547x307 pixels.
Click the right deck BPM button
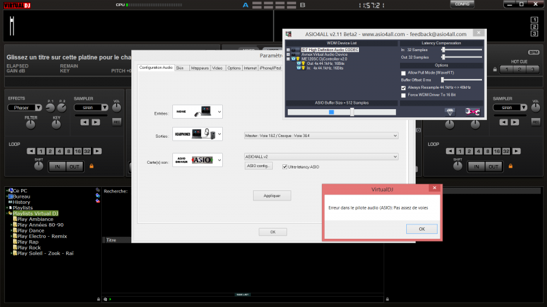point(533,53)
